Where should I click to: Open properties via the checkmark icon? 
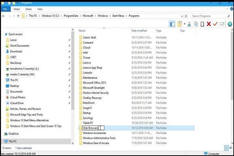point(215,23)
